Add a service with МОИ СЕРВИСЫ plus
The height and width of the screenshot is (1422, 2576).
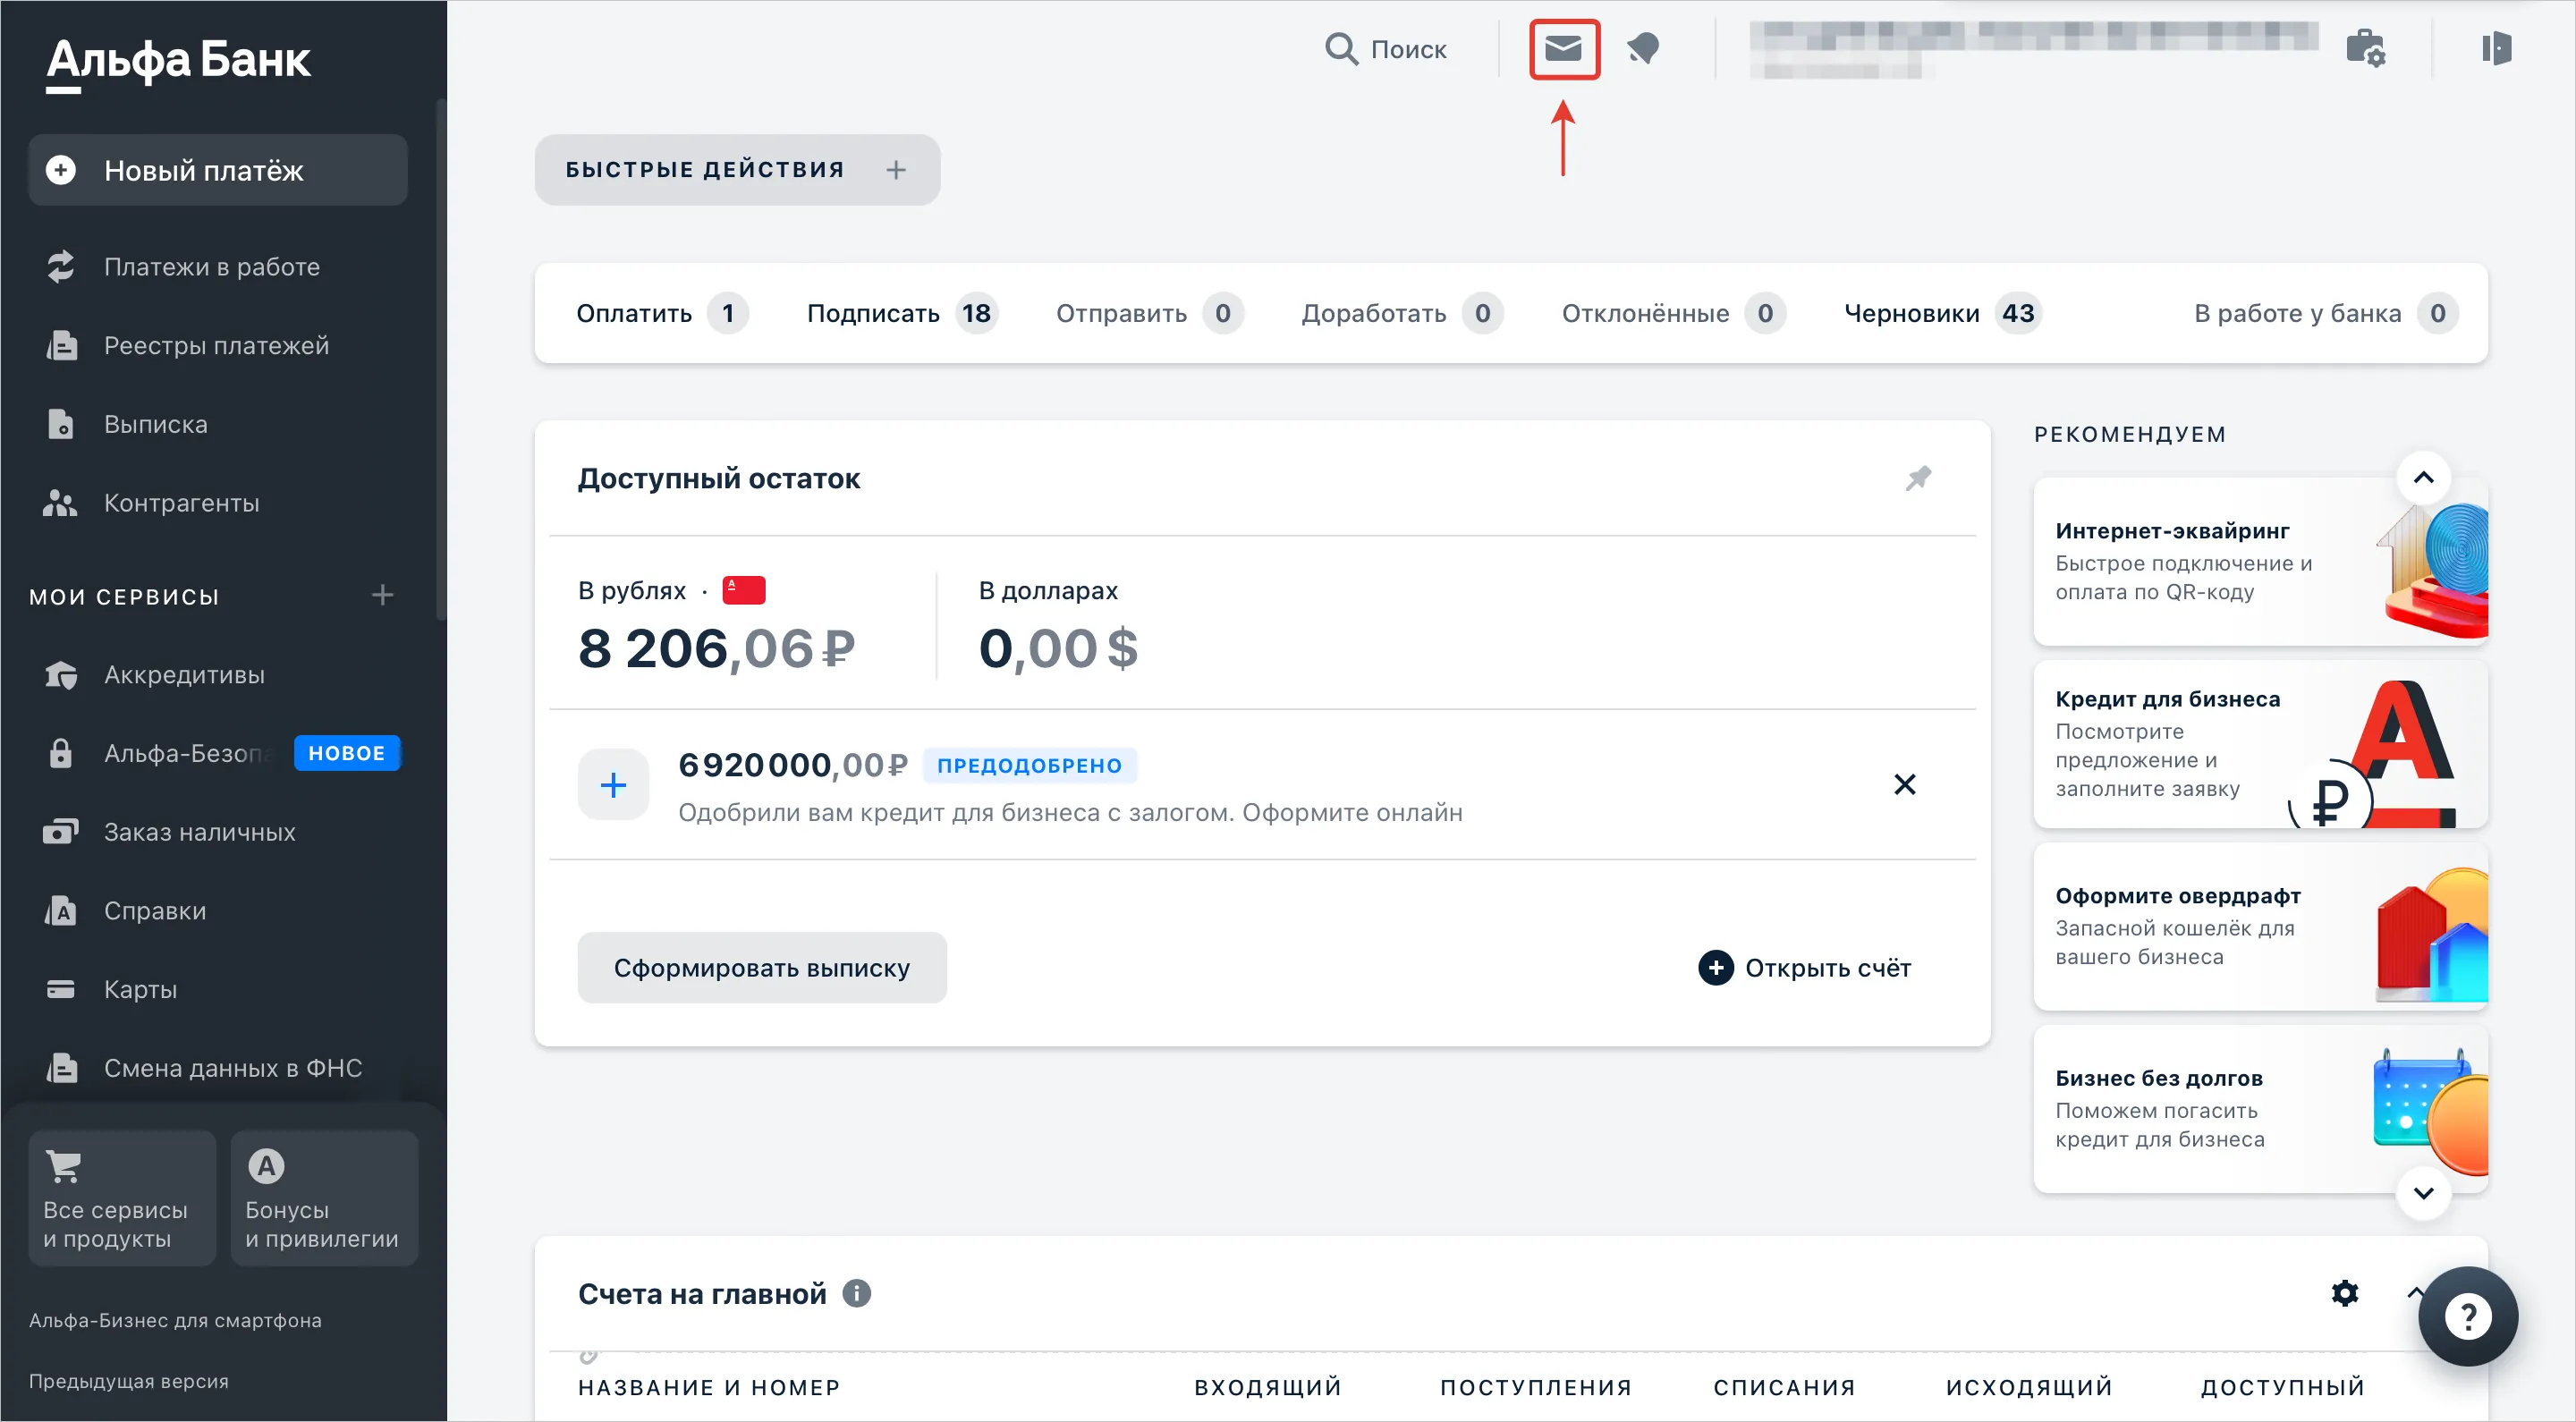coord(382,596)
